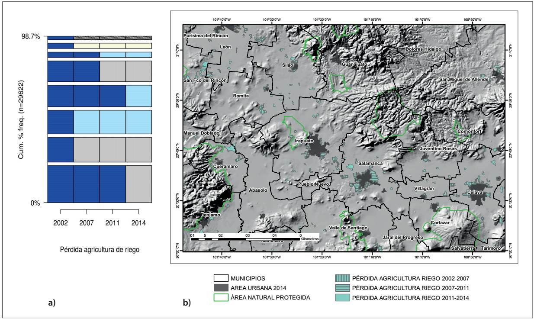The image size is (534, 319).
Task: Click the Dolores Hidalgo map label
Action: [x=423, y=49]
